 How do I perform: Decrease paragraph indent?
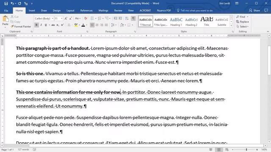(115, 19)
